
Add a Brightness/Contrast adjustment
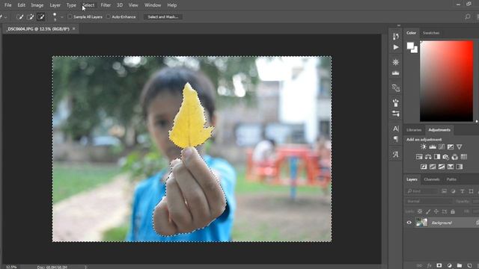423,147
